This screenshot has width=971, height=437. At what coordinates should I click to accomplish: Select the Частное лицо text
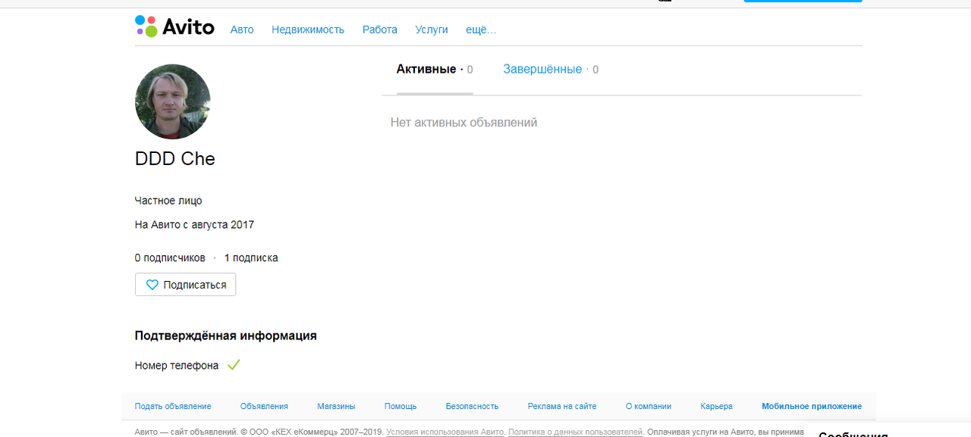[168, 201]
